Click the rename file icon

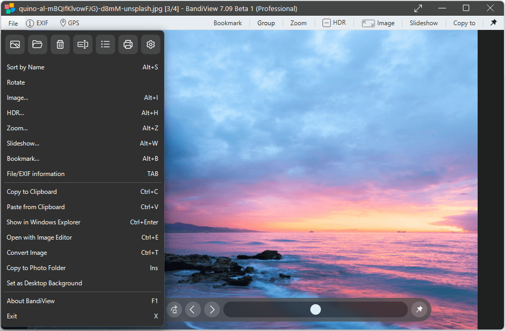point(83,45)
